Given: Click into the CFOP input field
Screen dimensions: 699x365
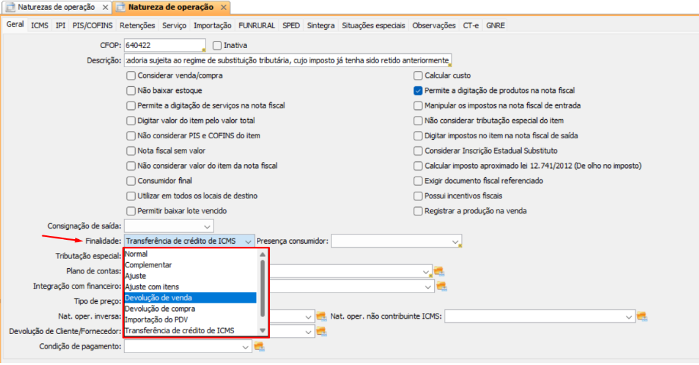Looking at the screenshot, I should [164, 45].
